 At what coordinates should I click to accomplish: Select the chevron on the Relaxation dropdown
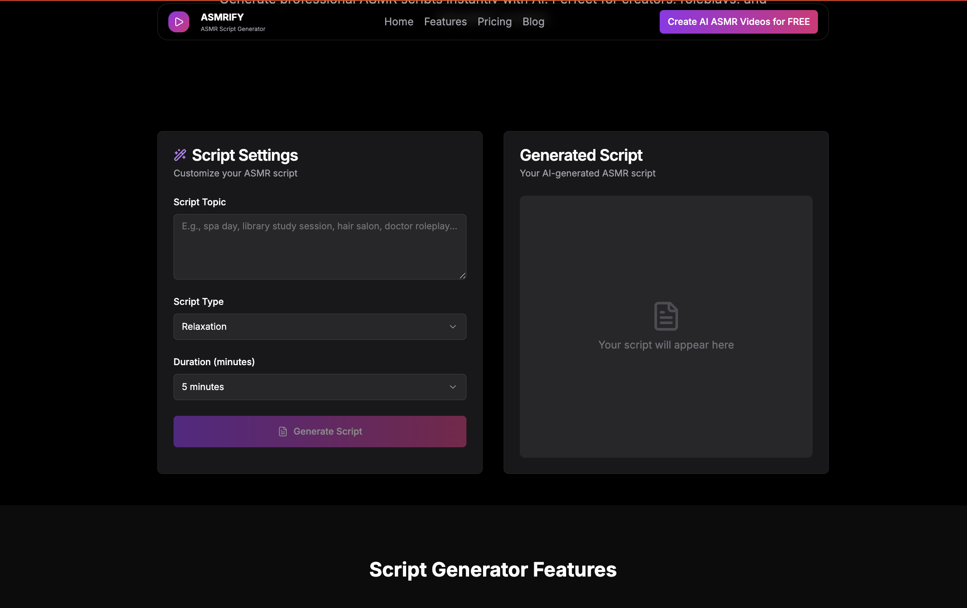pyautogui.click(x=453, y=327)
